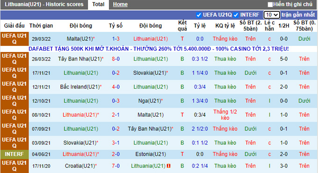This screenshot has width=318, height=173.
Task: Click the Lẻ chẵn column header
Action: point(269,26)
